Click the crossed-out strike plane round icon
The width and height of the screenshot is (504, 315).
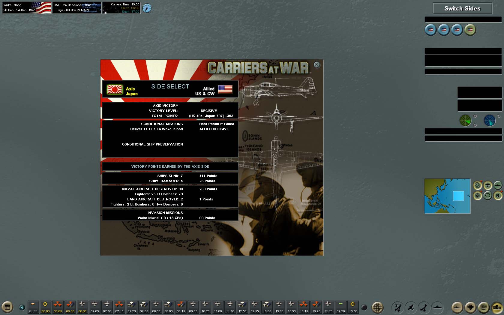click(x=424, y=307)
